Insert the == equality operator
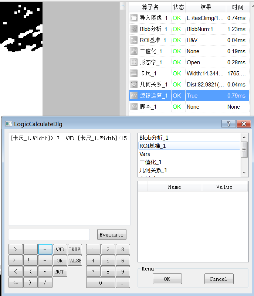This screenshot has width=254, height=296. (30, 249)
